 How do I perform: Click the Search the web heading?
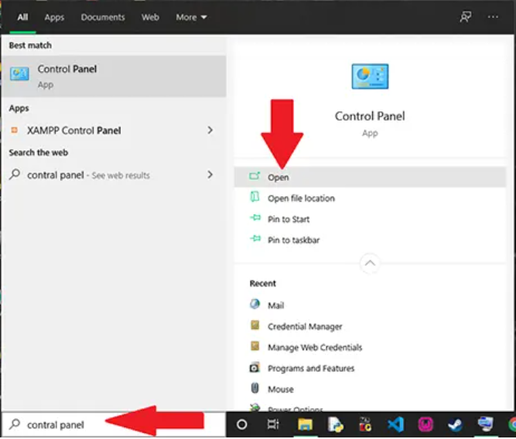pos(39,152)
